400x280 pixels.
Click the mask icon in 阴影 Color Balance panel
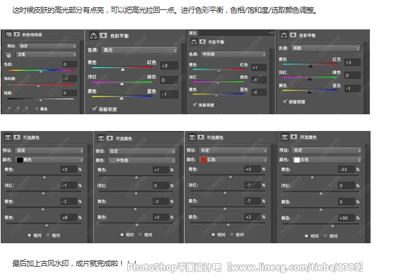coord(293,35)
